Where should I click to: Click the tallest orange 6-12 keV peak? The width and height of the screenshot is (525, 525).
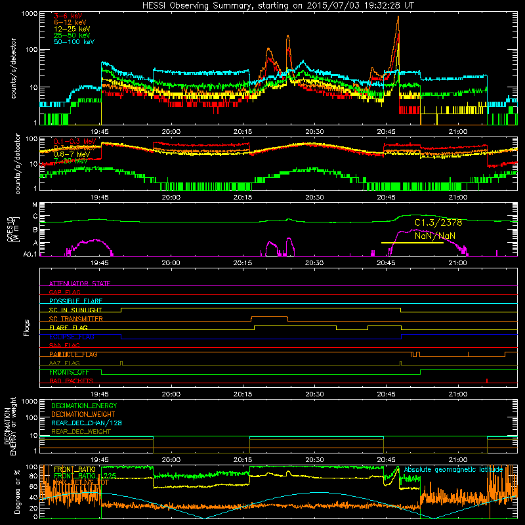coord(398,17)
